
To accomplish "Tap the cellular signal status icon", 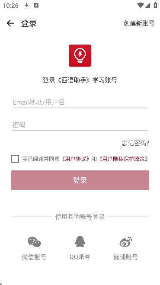I will coord(147,6).
